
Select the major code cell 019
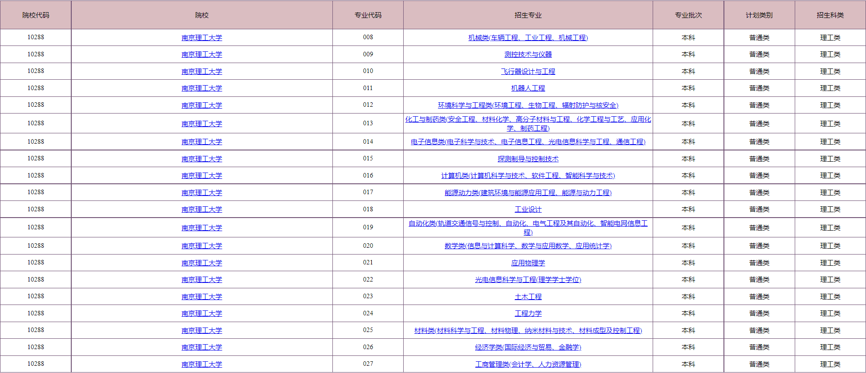368,227
